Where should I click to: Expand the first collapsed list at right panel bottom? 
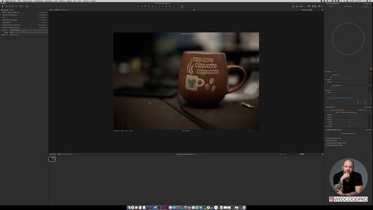333,138
